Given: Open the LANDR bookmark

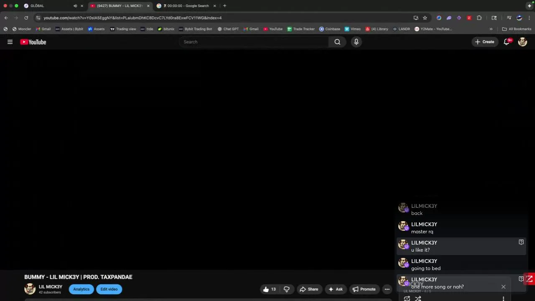Looking at the screenshot, I should point(401,29).
